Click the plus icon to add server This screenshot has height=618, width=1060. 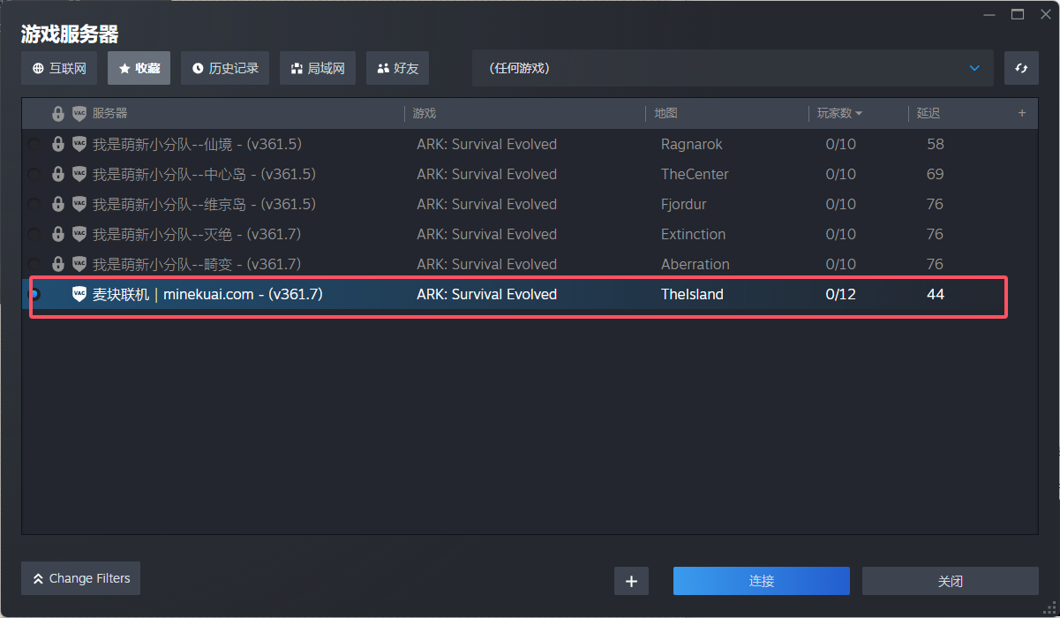[631, 581]
